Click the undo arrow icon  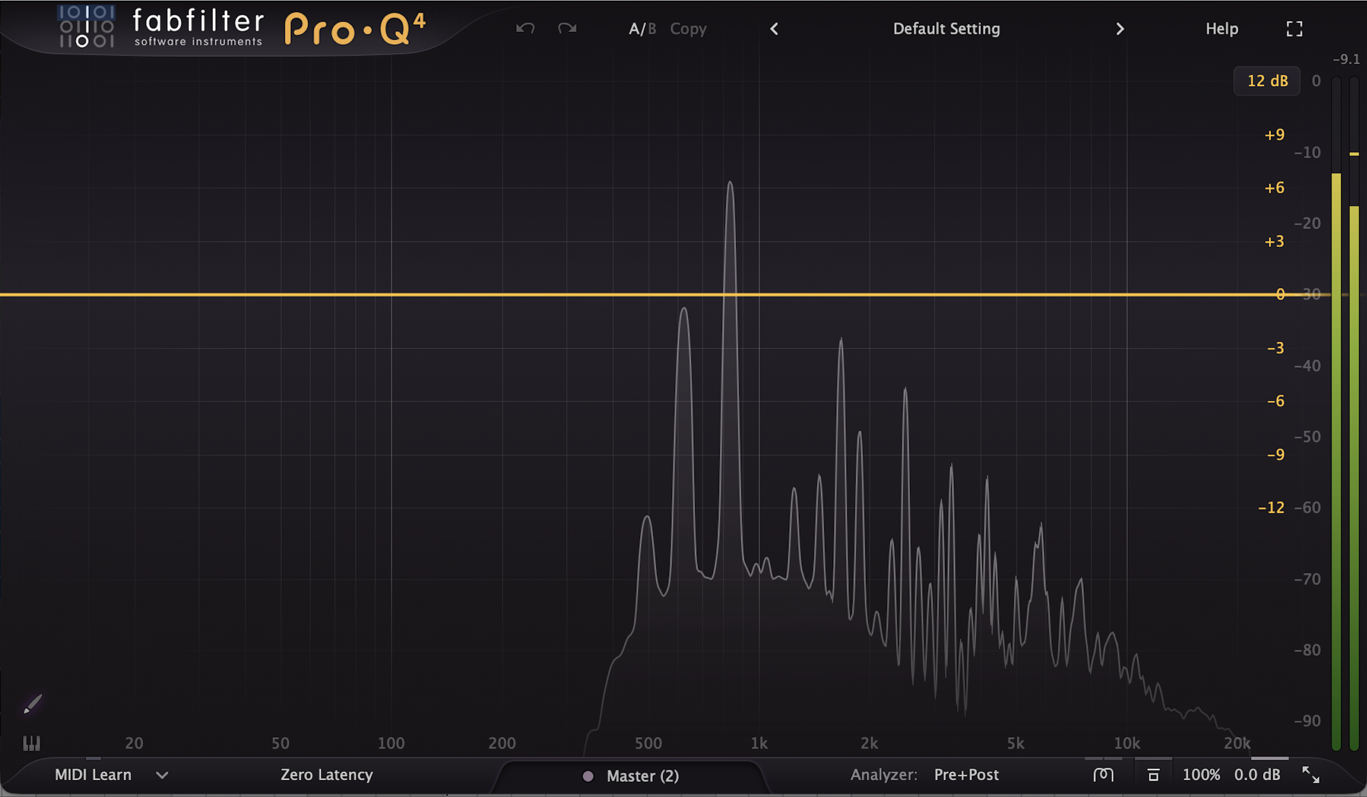point(525,28)
